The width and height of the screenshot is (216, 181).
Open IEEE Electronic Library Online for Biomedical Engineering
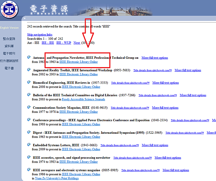click(81, 87)
